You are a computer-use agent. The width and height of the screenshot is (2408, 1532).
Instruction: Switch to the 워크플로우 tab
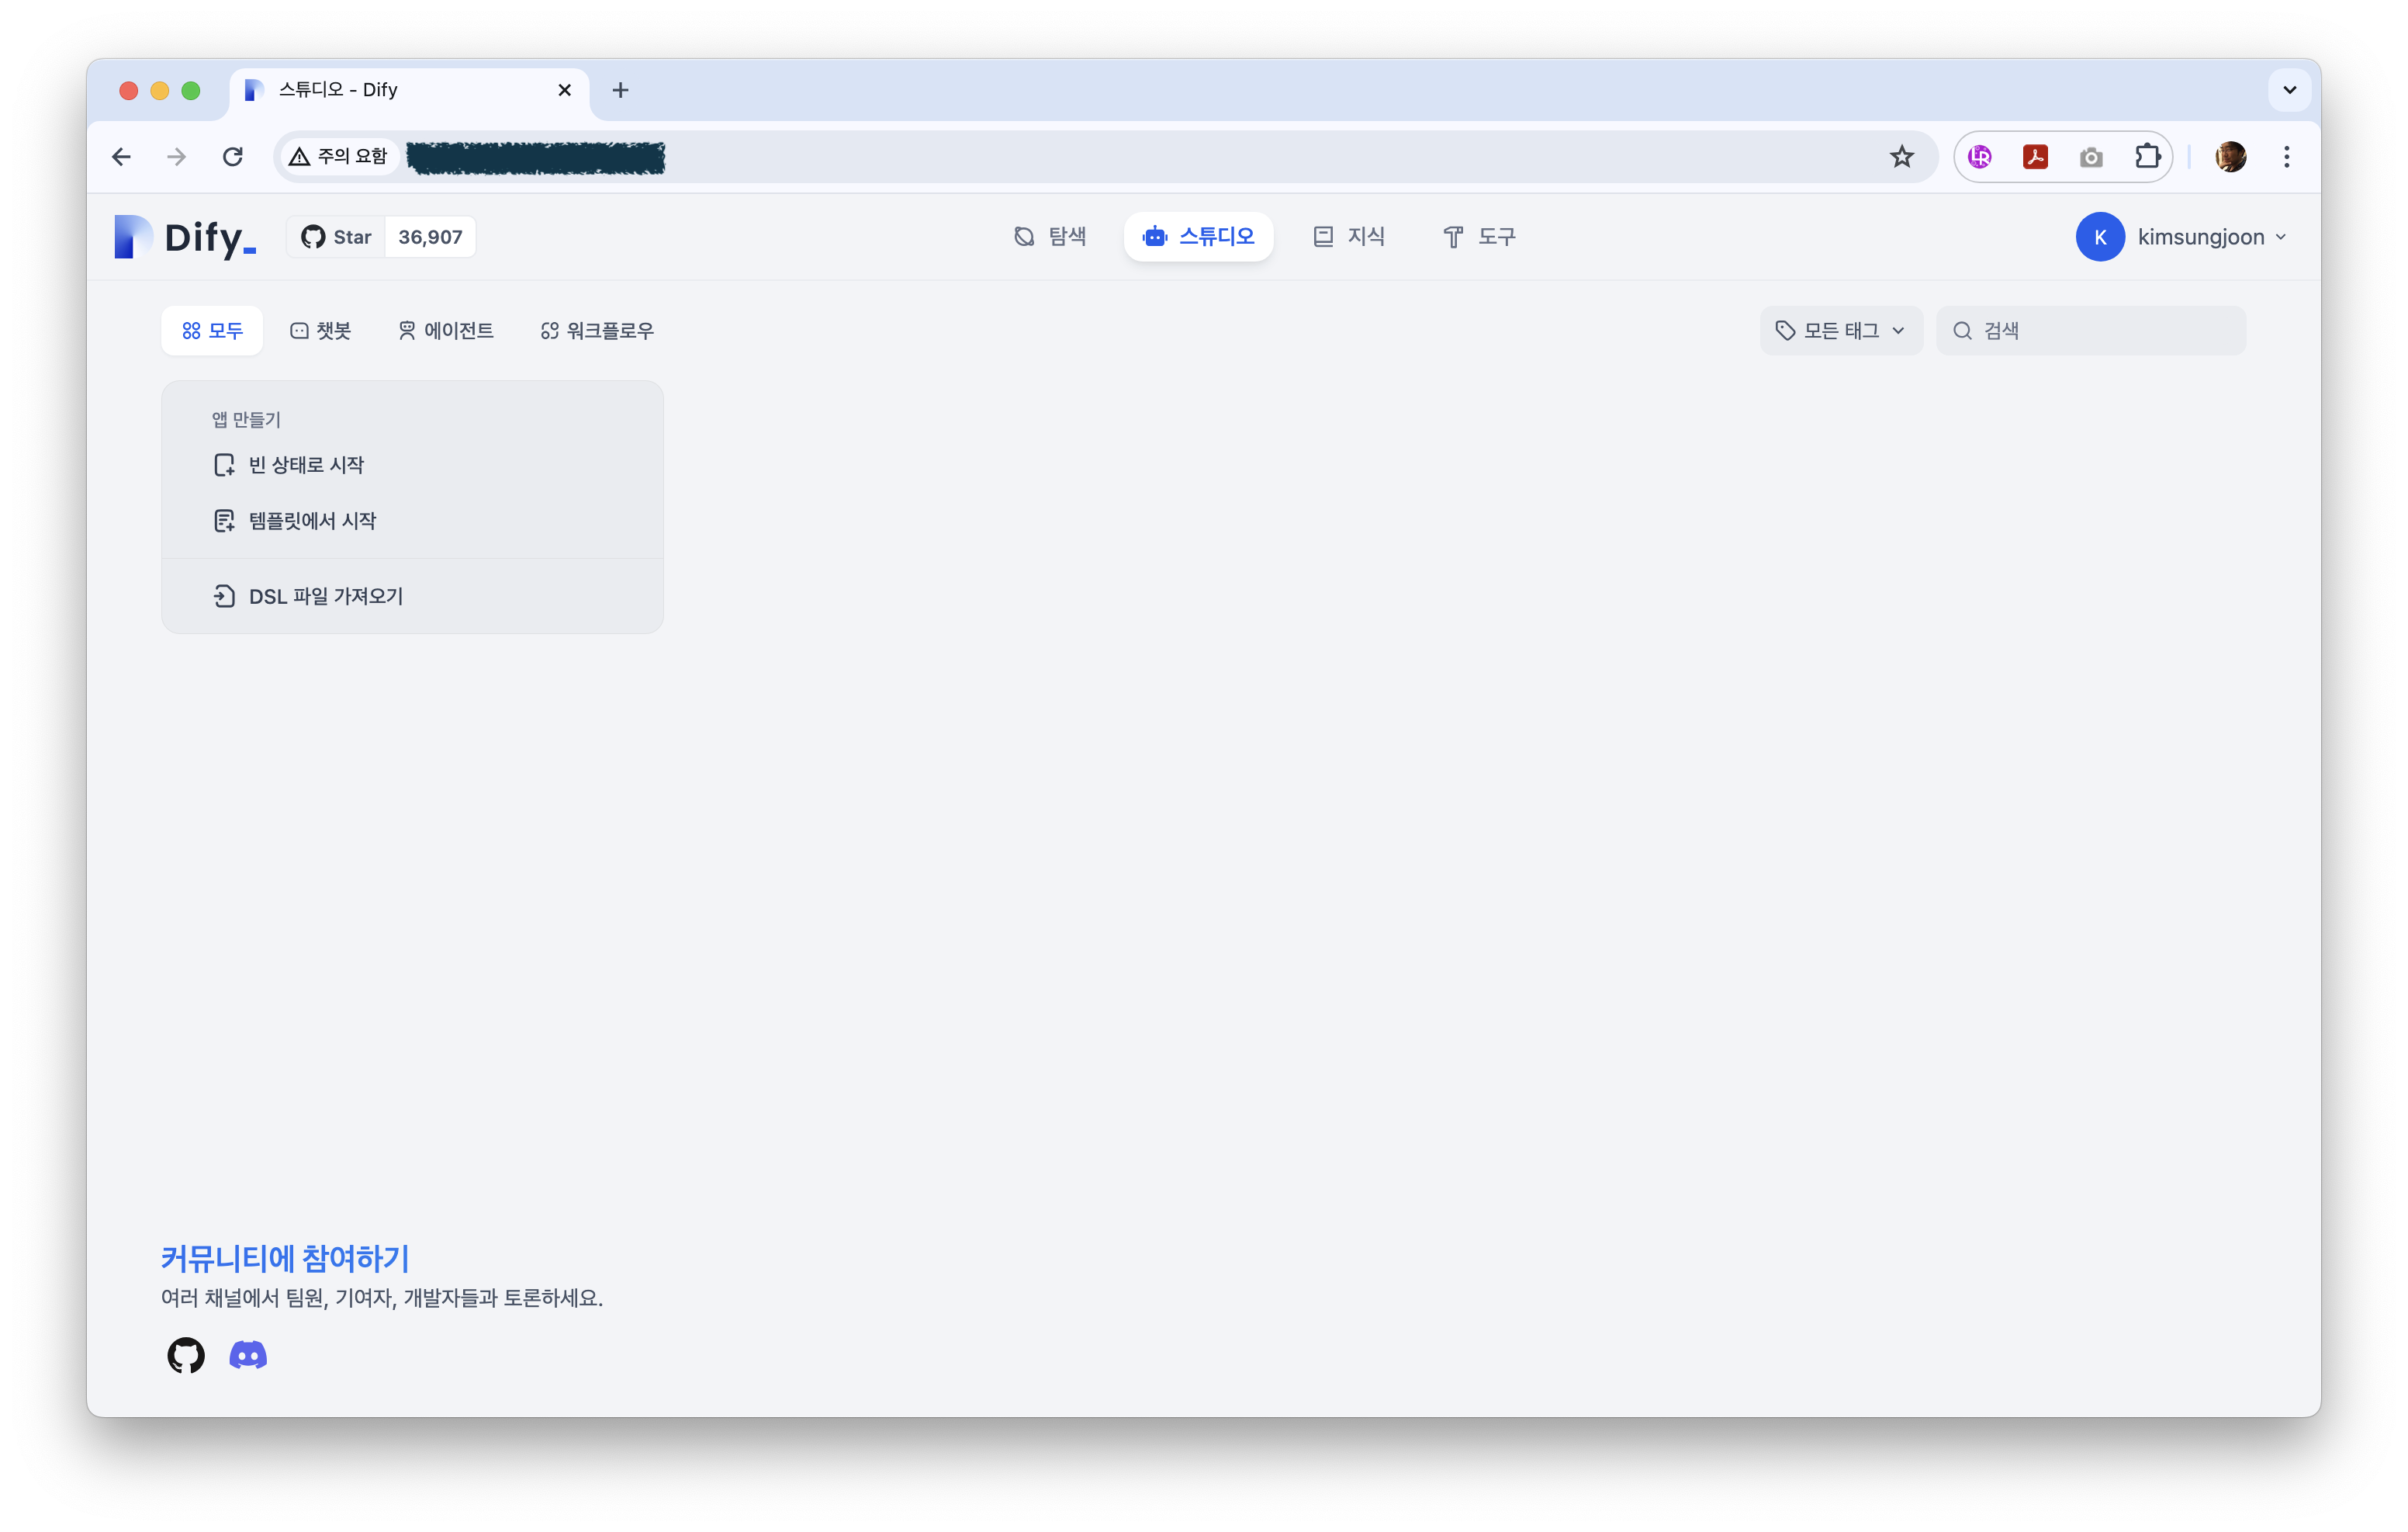(597, 330)
